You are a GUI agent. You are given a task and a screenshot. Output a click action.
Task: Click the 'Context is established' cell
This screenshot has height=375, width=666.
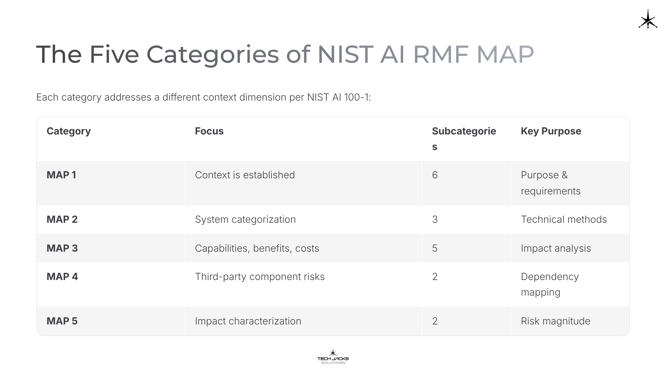click(x=245, y=175)
